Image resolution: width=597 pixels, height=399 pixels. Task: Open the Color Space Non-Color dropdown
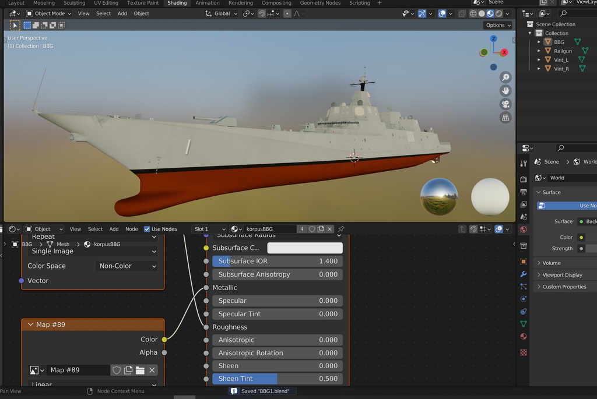click(x=127, y=266)
